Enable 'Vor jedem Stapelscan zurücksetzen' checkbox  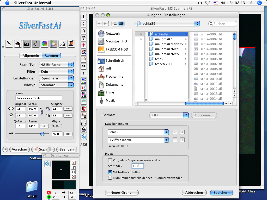click(110, 160)
